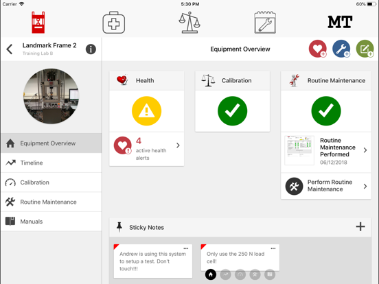Open the Landmark Frame 2 equipment photo

coord(51,96)
